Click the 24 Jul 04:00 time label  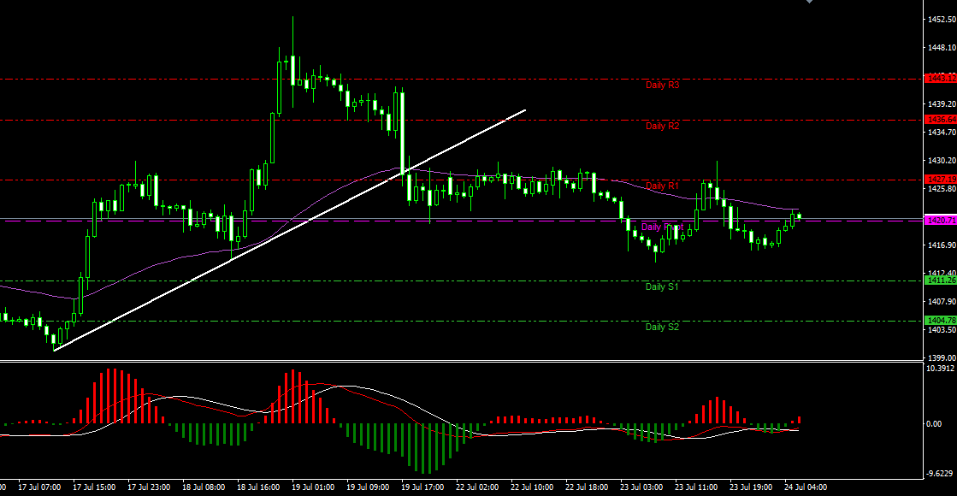click(806, 487)
